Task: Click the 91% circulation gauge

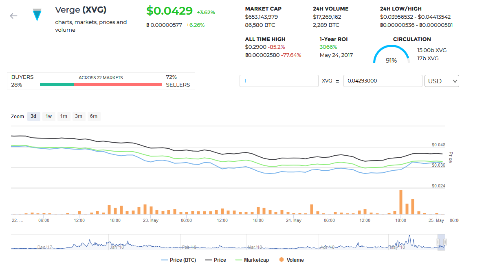Action: 392,54
